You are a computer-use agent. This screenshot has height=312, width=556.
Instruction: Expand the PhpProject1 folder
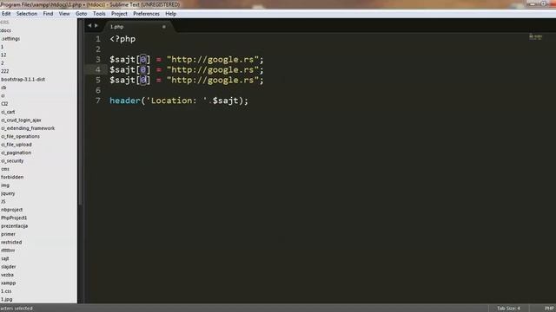click(x=14, y=218)
